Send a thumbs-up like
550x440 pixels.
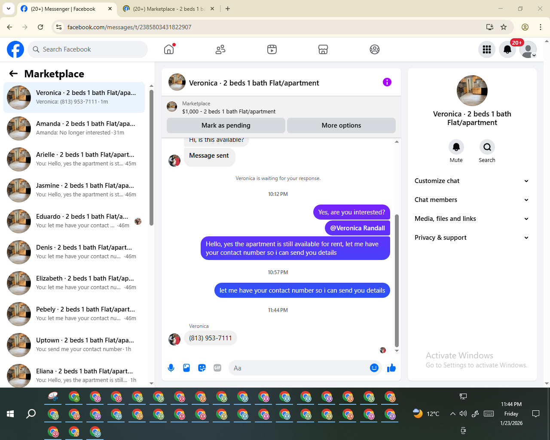pyautogui.click(x=391, y=368)
